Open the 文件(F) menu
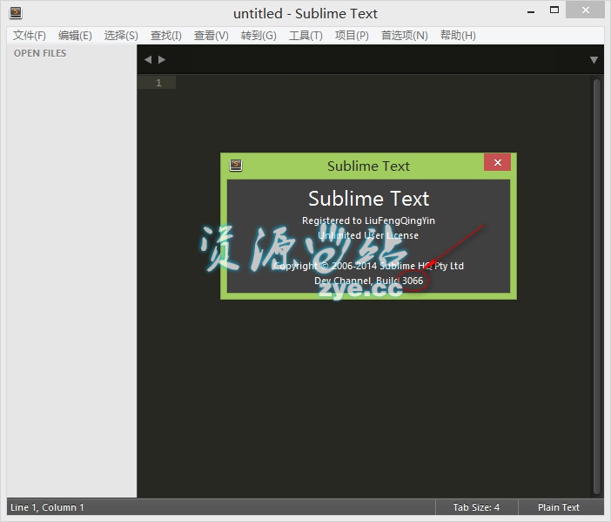 point(30,36)
